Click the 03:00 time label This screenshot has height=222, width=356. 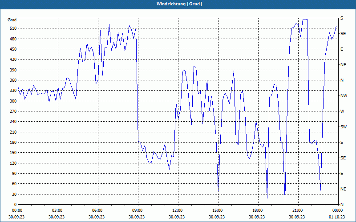coord(57,210)
